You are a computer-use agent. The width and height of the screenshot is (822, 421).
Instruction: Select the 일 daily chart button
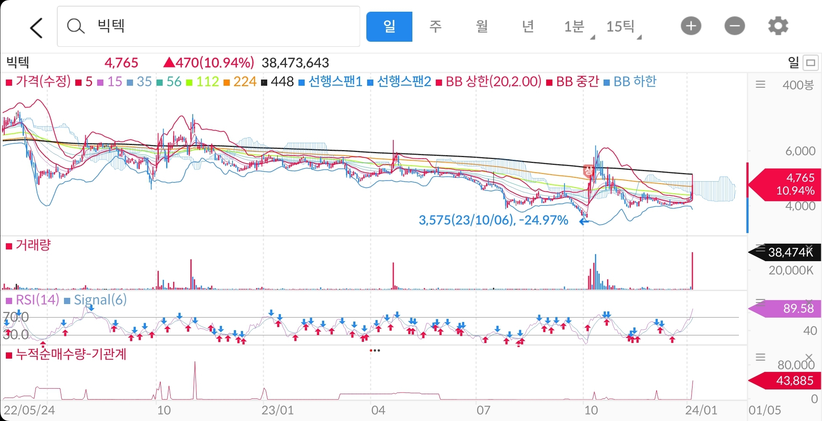pyautogui.click(x=389, y=27)
